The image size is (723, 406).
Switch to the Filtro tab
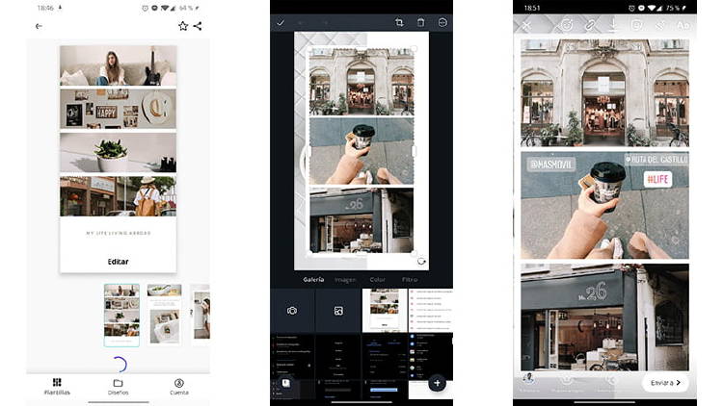(x=410, y=279)
